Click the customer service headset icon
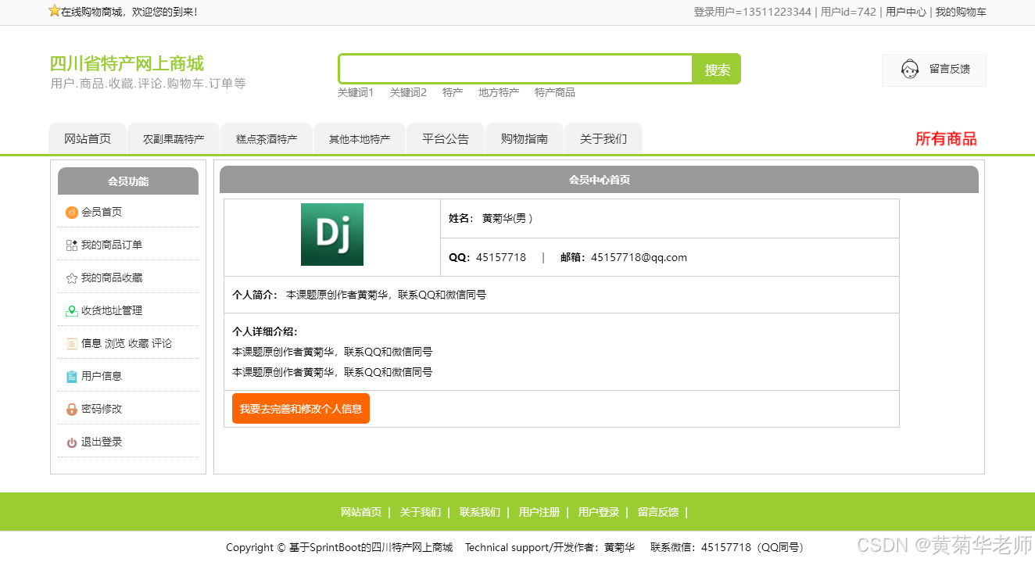Image resolution: width=1035 pixels, height=562 pixels. pyautogui.click(x=910, y=70)
